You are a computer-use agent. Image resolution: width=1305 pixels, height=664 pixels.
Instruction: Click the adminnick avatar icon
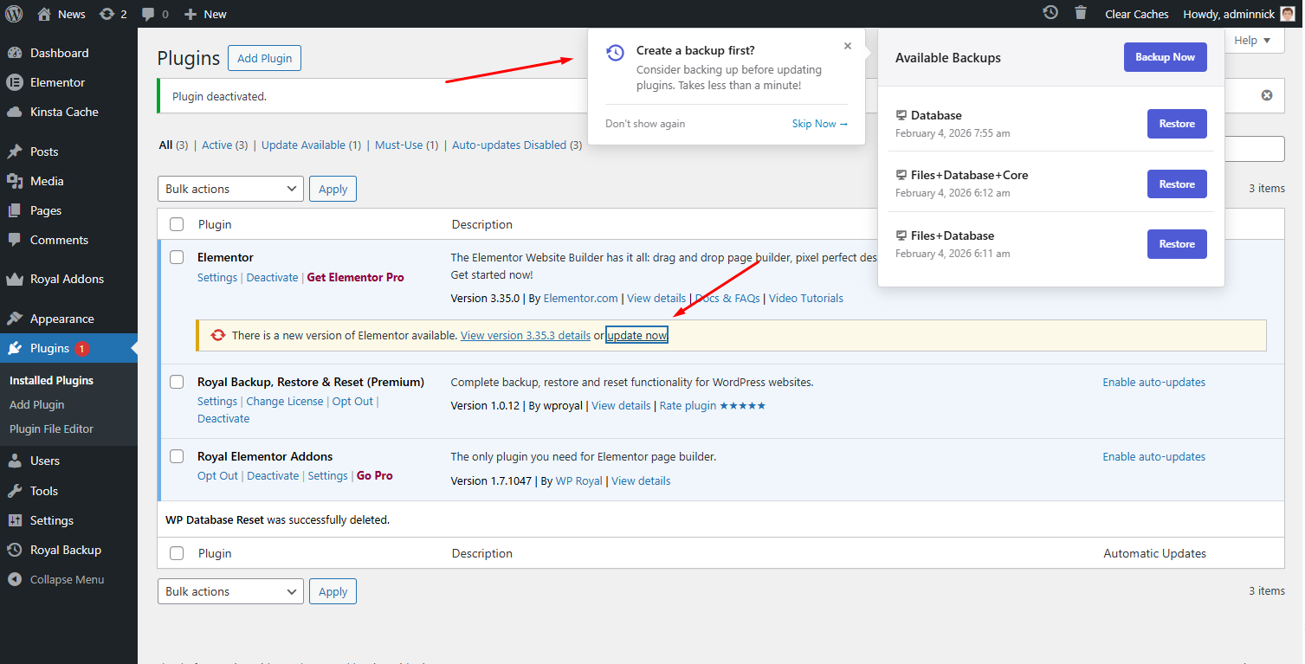pyautogui.click(x=1287, y=14)
